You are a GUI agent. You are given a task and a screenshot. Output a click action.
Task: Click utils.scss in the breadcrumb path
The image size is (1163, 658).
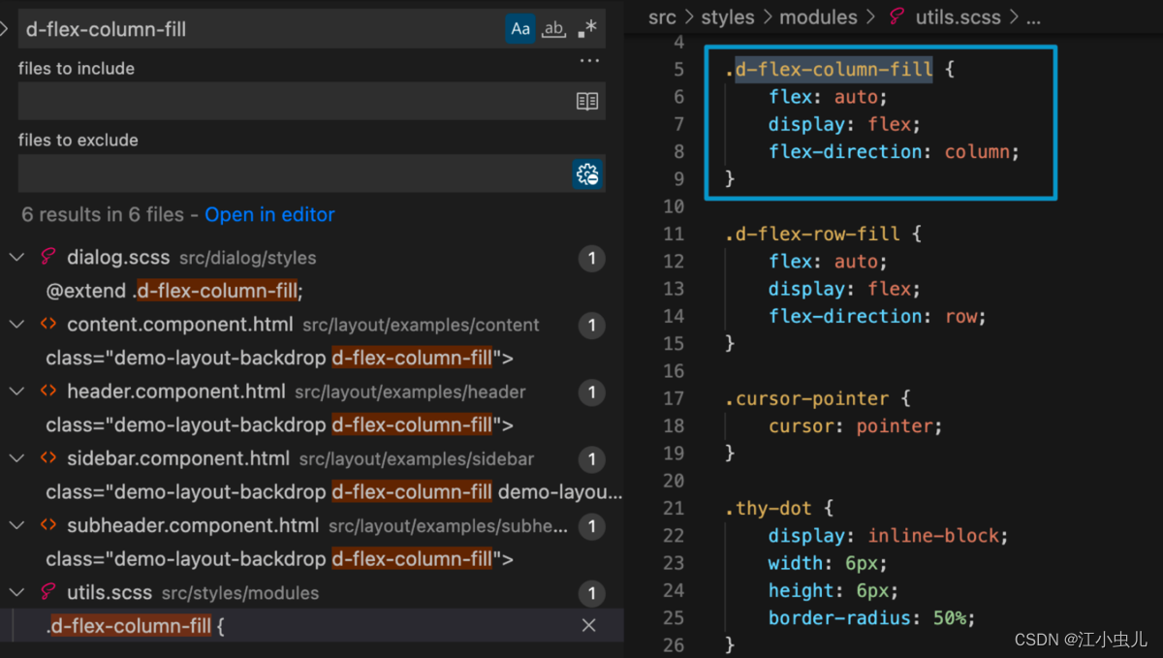click(958, 17)
